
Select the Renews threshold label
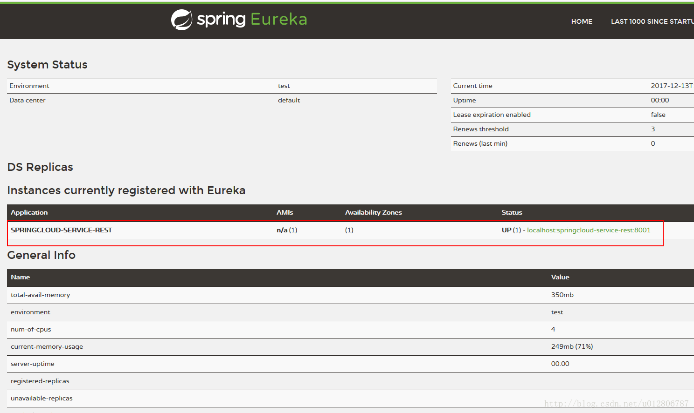[481, 129]
